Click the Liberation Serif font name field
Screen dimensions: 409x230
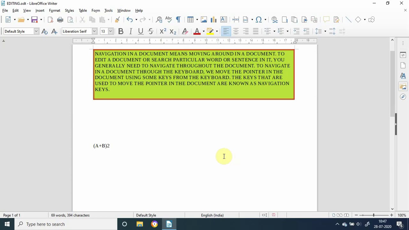tap(77, 31)
